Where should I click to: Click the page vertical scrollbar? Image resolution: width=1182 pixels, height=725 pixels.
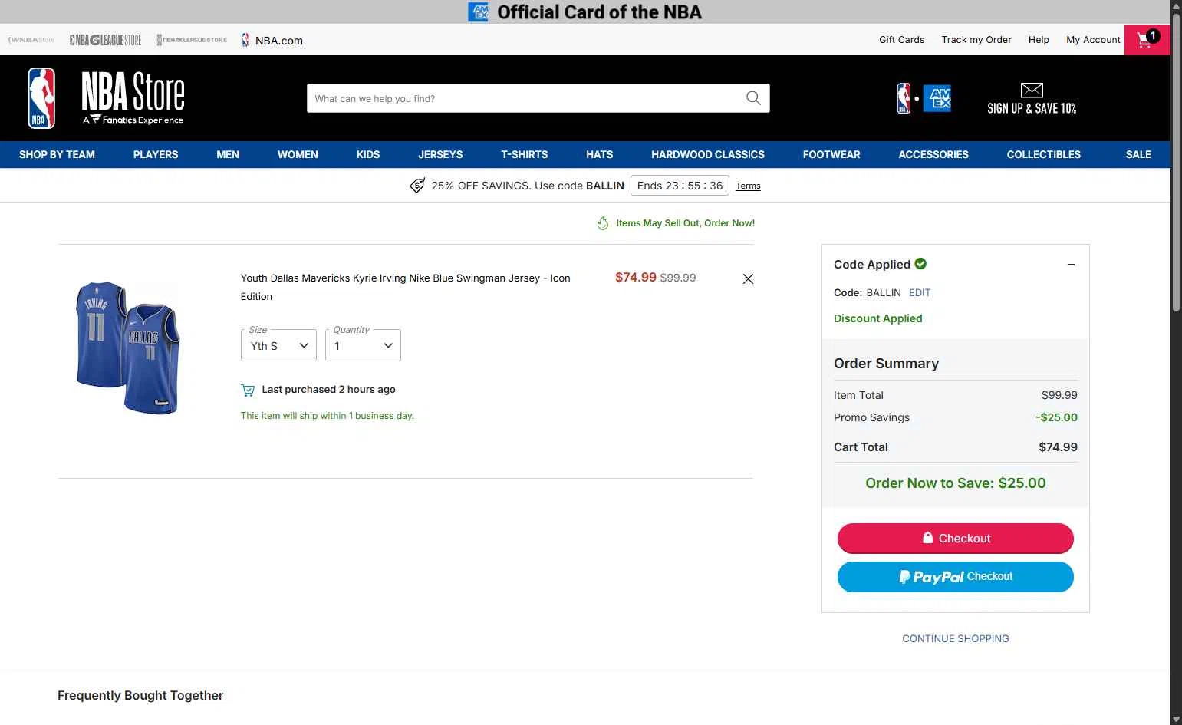1176,161
